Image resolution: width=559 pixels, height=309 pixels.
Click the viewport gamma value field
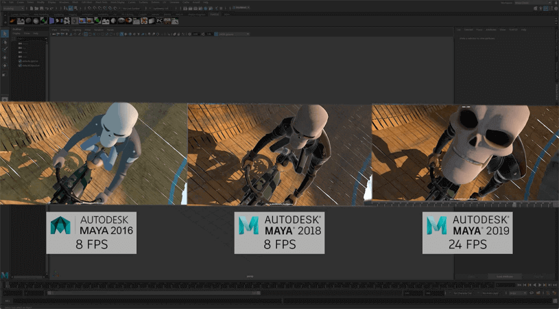209,34
